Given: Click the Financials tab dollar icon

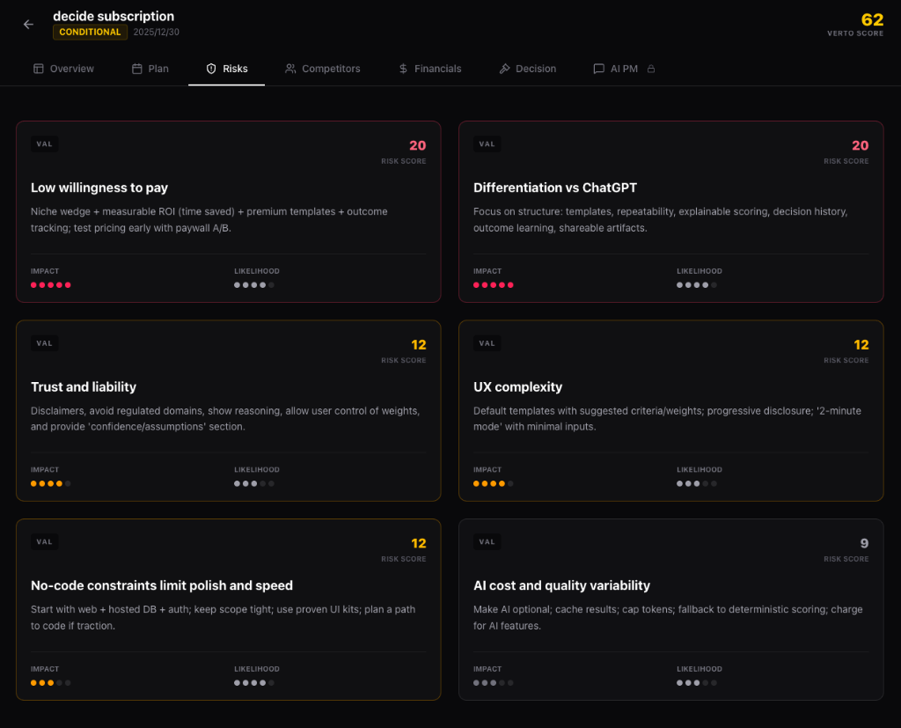Looking at the screenshot, I should click(x=403, y=69).
